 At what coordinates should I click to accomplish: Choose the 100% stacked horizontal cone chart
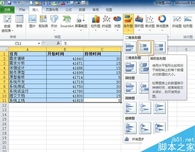coord(160,108)
